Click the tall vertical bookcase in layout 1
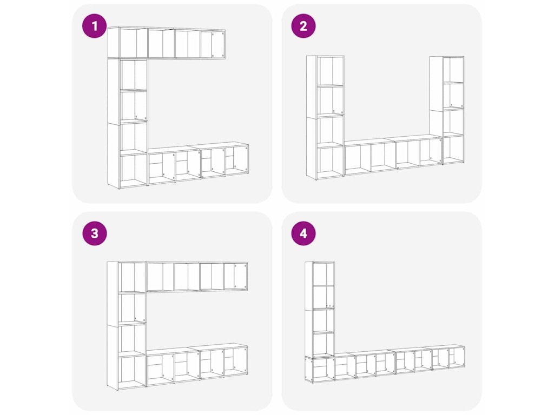554x415 pixels. tap(128, 124)
